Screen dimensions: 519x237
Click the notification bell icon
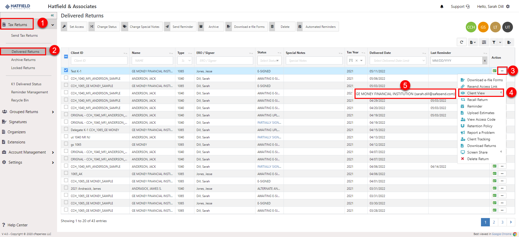[x=442, y=7]
